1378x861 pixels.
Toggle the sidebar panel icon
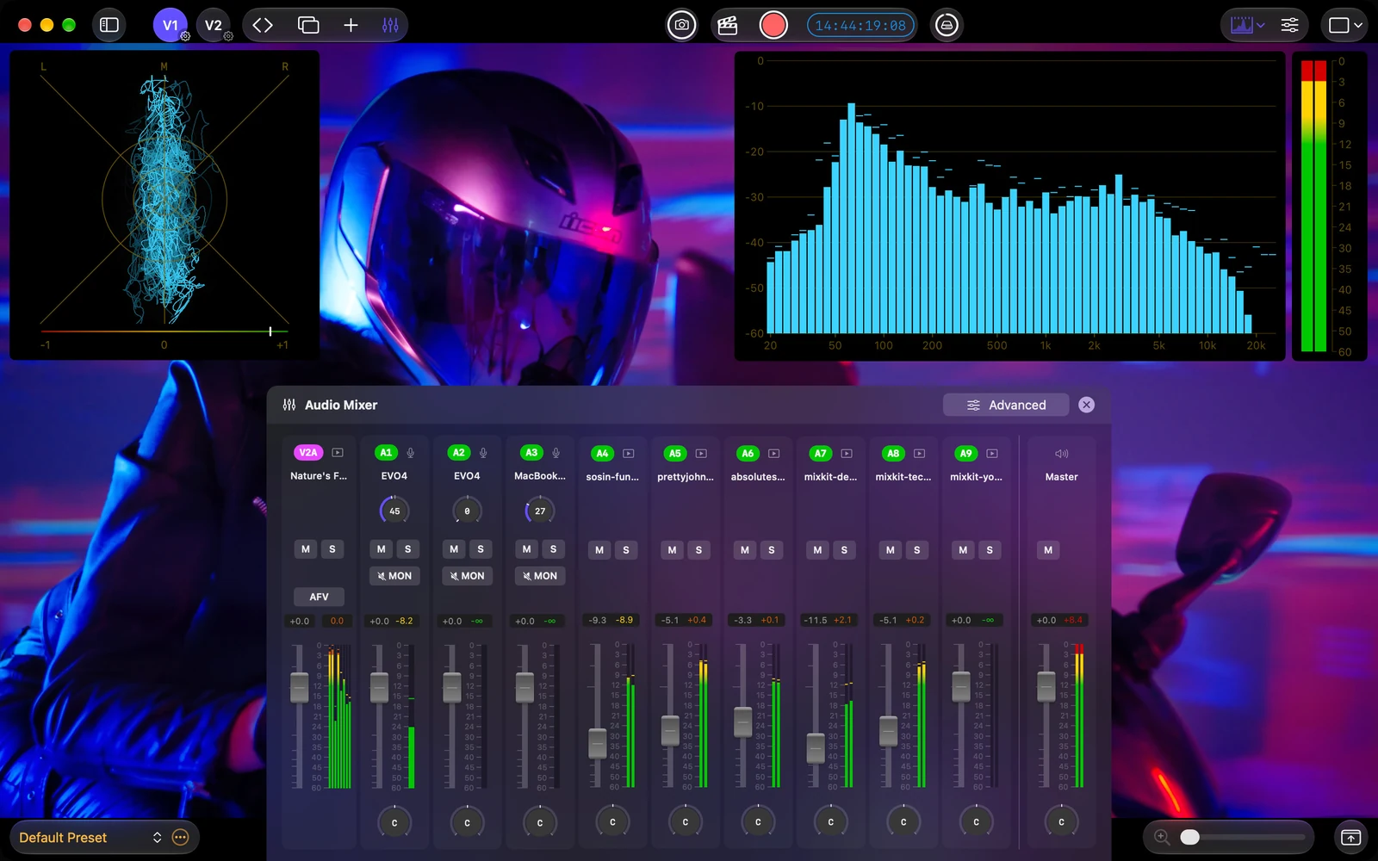(109, 25)
